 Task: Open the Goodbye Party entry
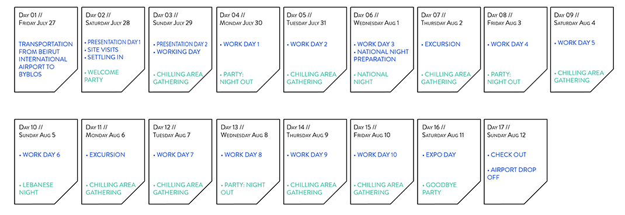tap(439, 188)
